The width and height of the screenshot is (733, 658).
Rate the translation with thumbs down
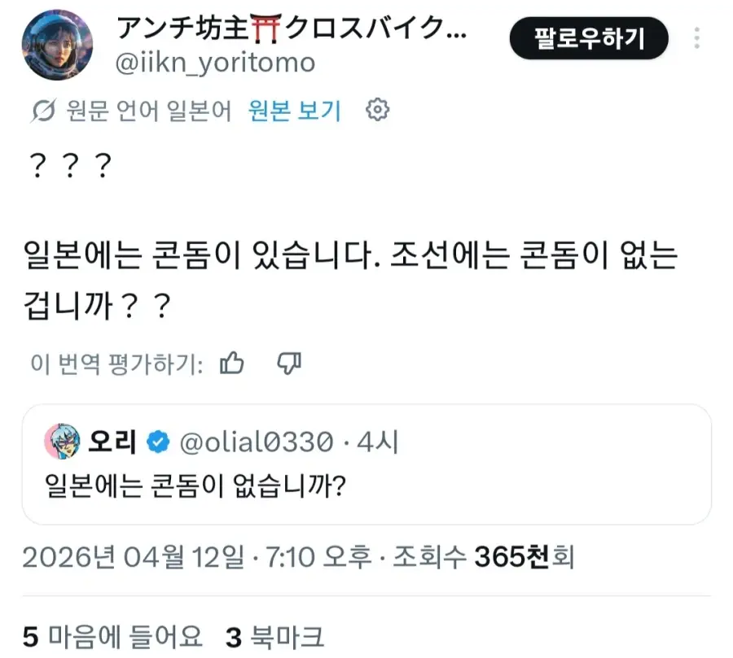(291, 364)
